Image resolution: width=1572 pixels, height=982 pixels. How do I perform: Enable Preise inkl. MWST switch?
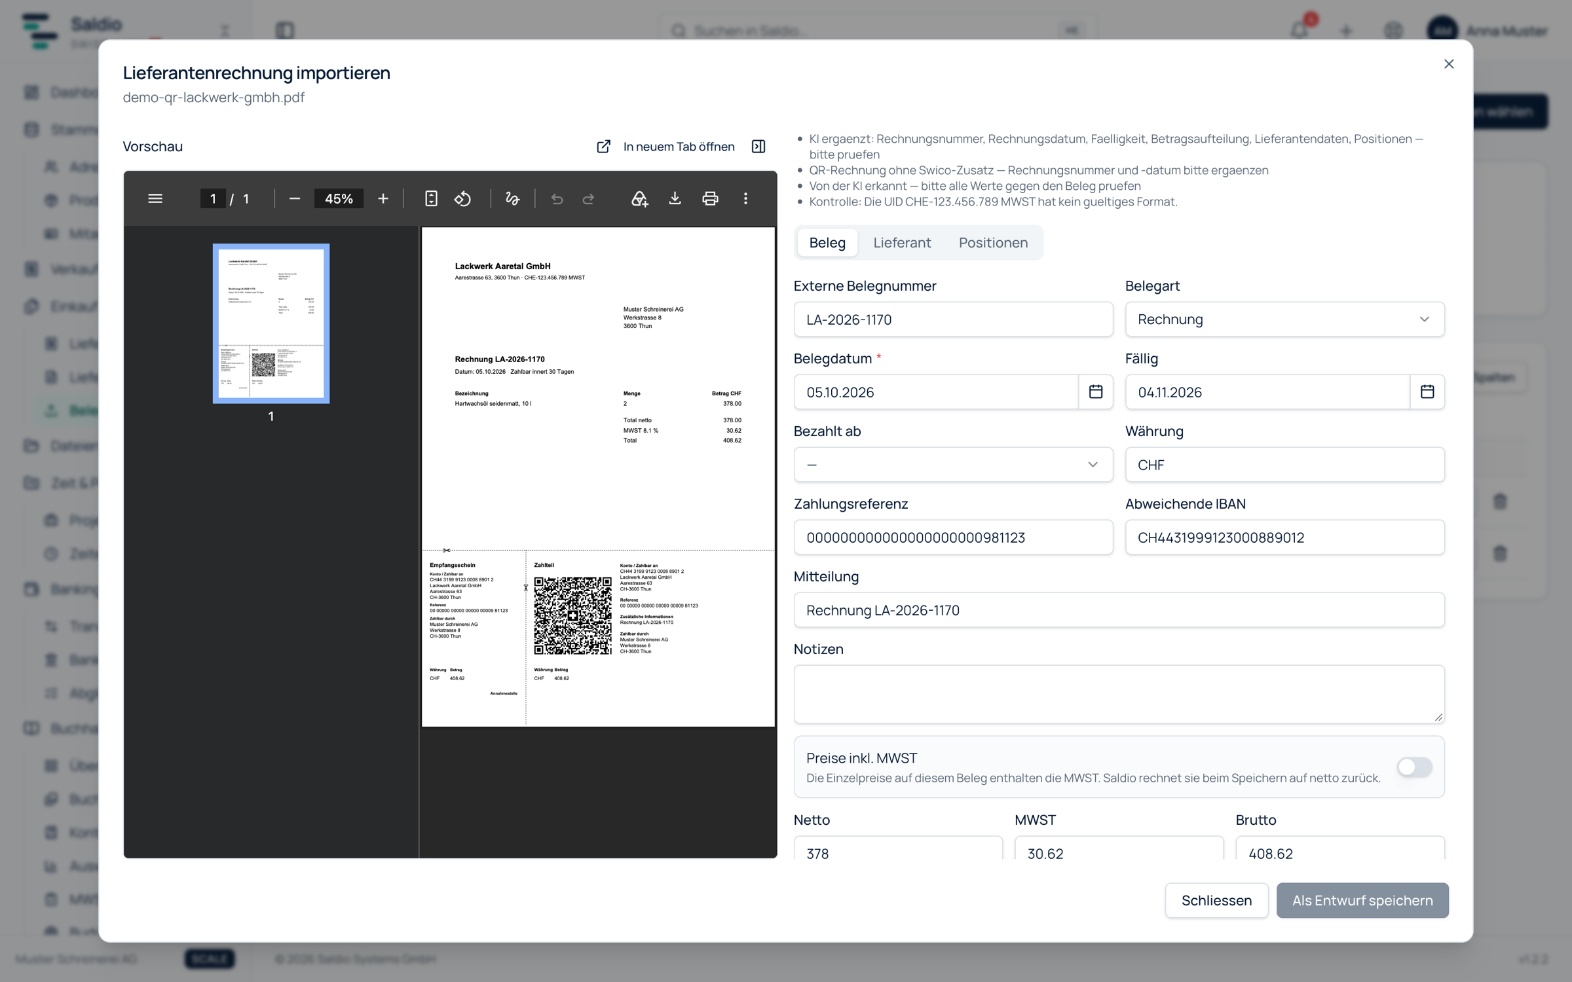pyautogui.click(x=1415, y=767)
